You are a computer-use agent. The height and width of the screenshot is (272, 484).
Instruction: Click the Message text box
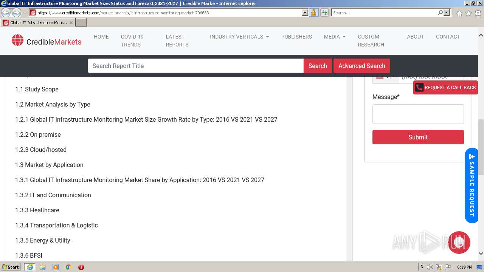(418, 114)
